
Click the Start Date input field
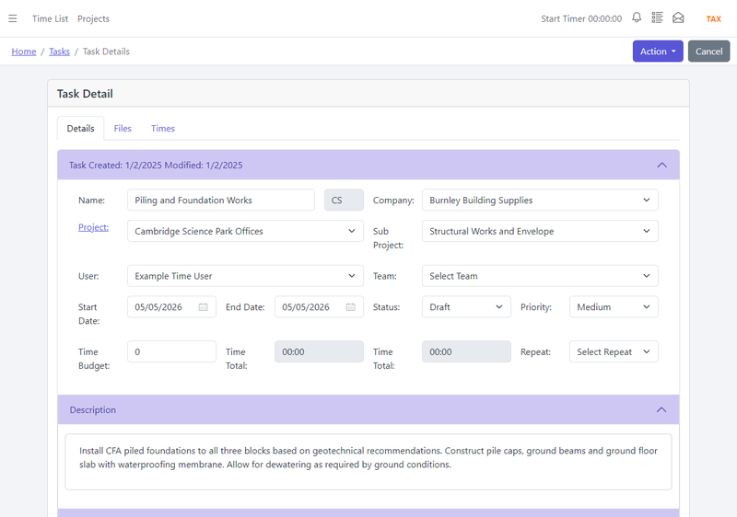tap(171, 307)
